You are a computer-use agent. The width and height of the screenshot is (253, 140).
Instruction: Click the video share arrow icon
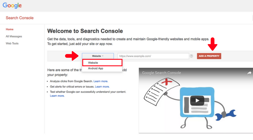tap(249, 73)
